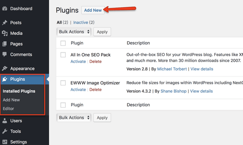Open Shane Bishop author link
Viewport: 243px width, 145px height.
click(174, 91)
